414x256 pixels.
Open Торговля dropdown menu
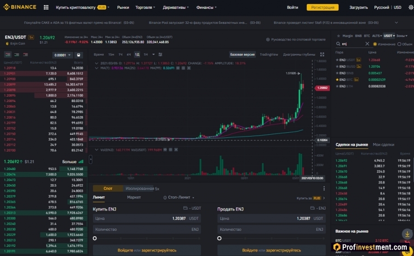coord(145,7)
